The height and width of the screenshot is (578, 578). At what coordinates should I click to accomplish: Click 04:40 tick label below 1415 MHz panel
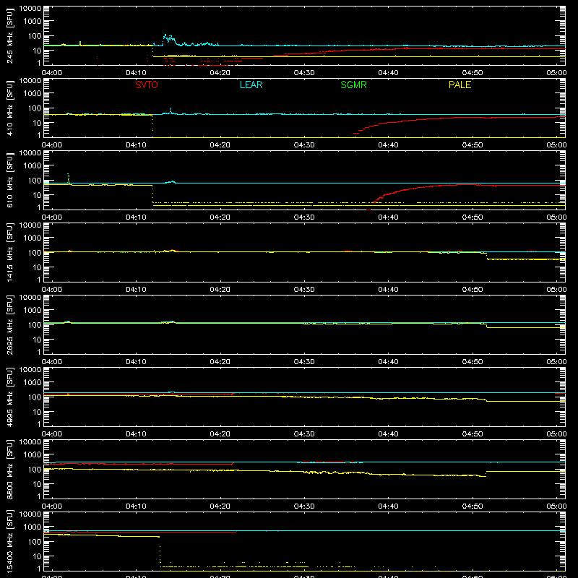tap(388, 290)
